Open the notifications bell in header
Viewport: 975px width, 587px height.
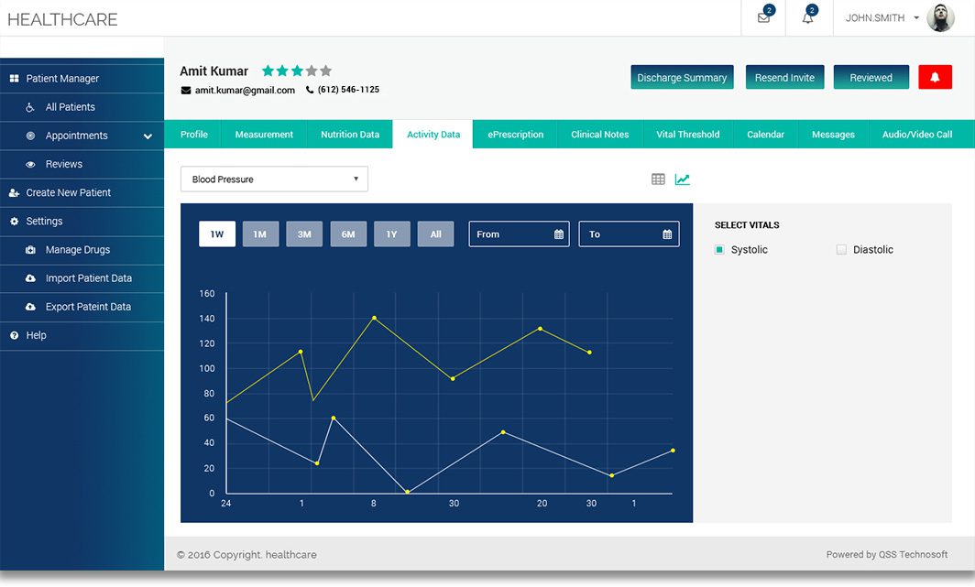[x=807, y=18]
